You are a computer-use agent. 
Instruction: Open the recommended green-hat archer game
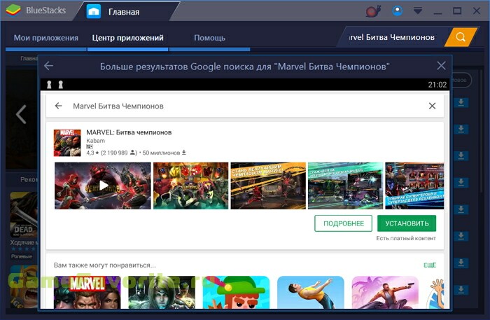click(236, 292)
